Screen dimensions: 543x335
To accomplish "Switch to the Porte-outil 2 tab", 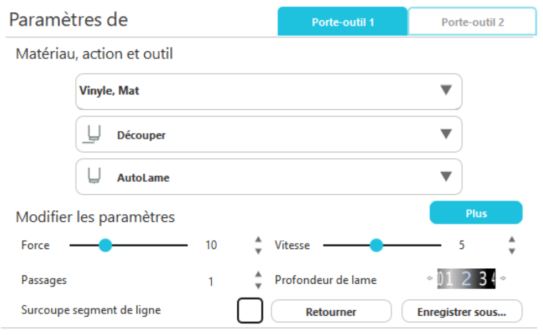I will click(472, 22).
